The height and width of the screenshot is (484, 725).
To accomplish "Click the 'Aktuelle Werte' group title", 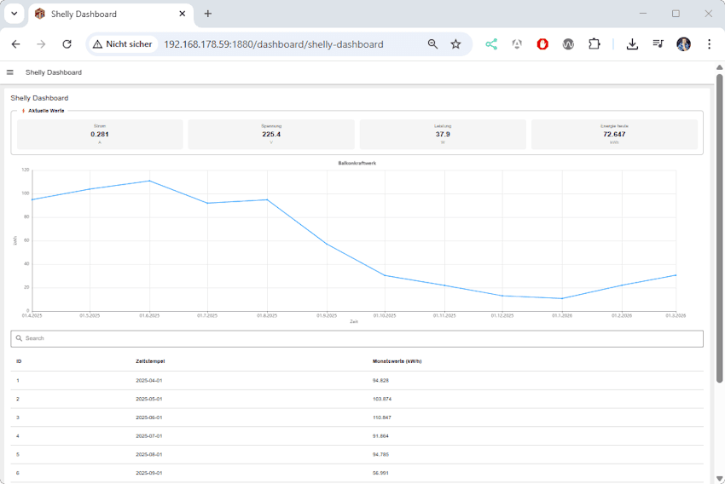I will click(46, 111).
